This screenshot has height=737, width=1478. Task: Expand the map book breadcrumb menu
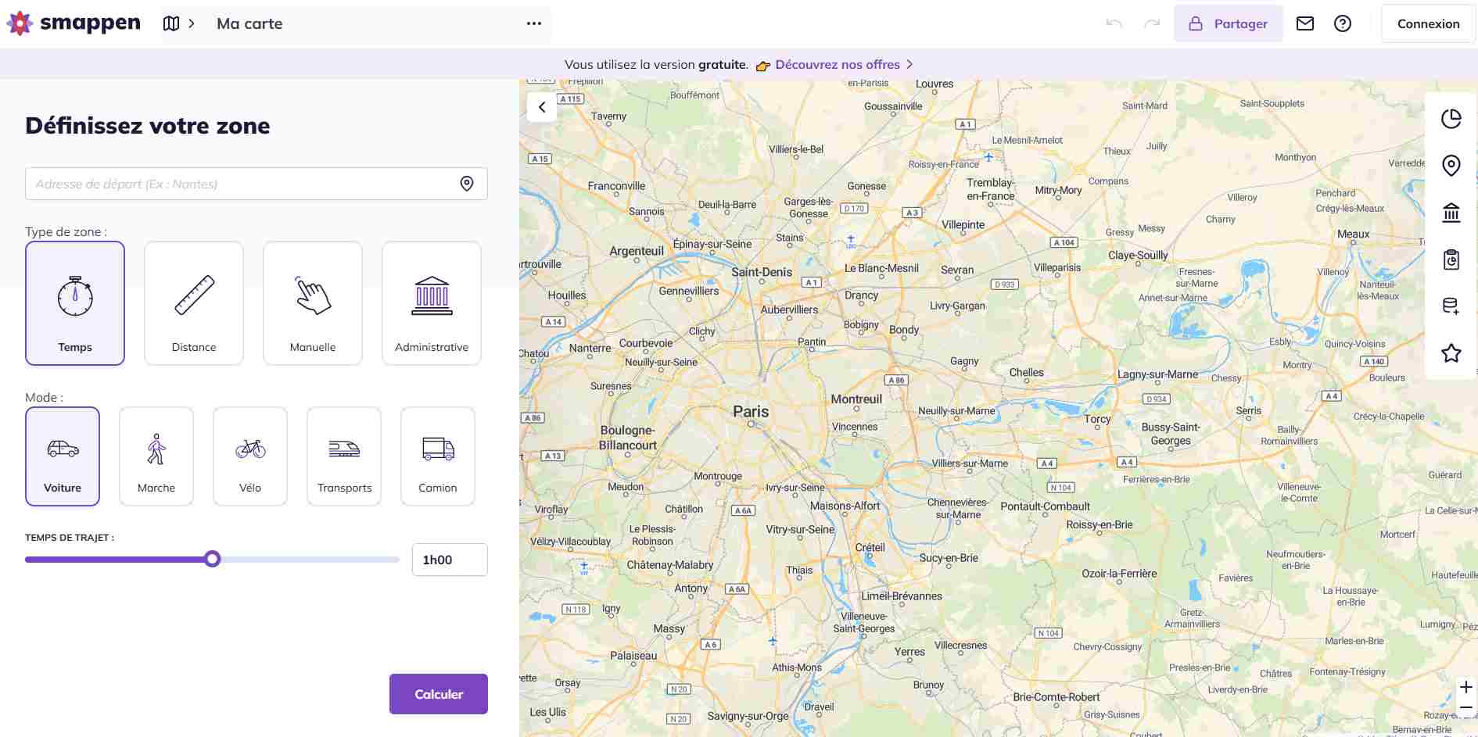coord(178,23)
